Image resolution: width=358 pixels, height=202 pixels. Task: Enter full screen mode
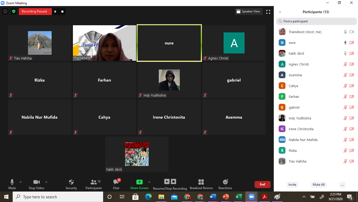[x=268, y=12]
